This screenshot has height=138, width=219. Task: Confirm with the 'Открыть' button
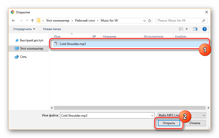(169, 123)
